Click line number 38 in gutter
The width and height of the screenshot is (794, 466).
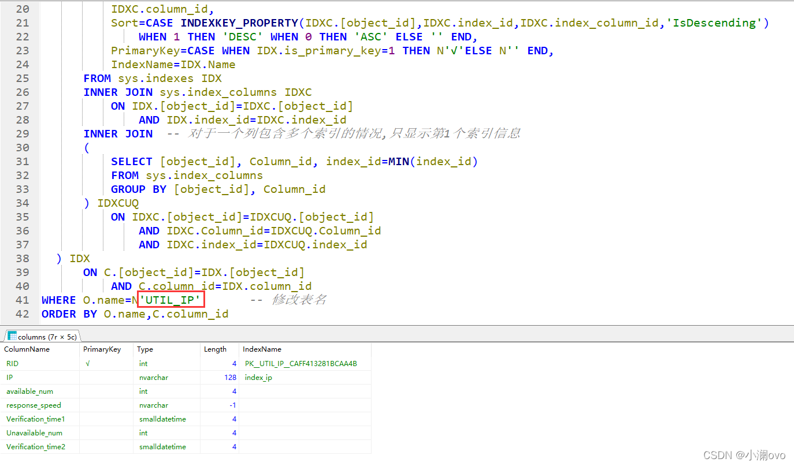click(x=22, y=259)
